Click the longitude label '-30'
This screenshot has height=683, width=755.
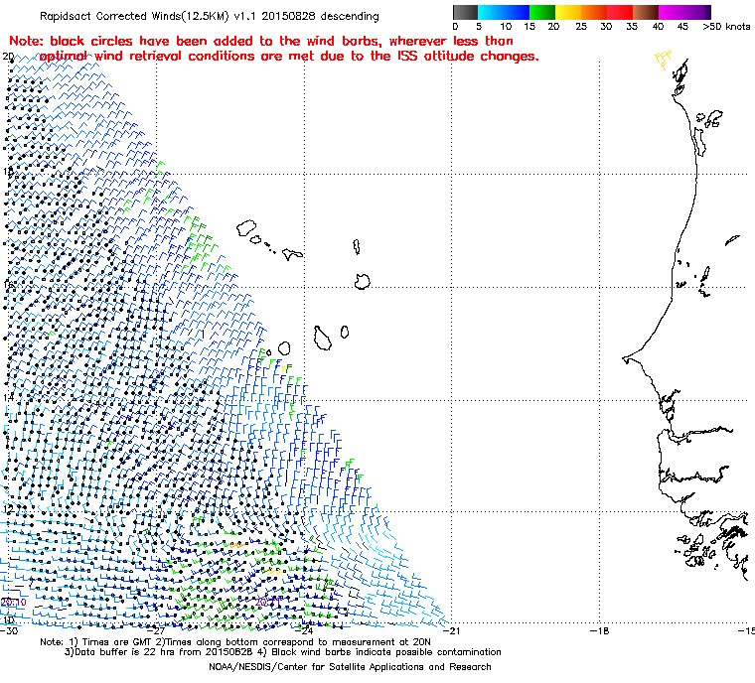pos(9,631)
